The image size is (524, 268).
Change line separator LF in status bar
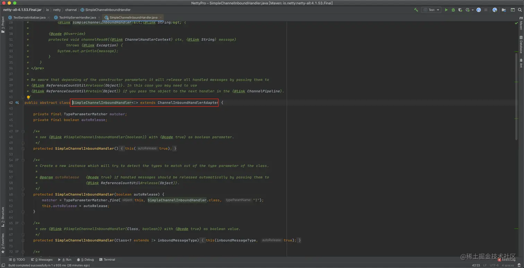pos(486,265)
